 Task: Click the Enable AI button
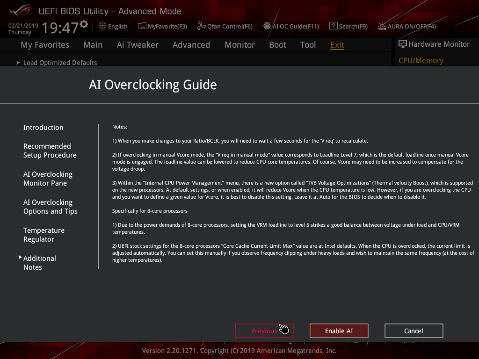tap(339, 331)
